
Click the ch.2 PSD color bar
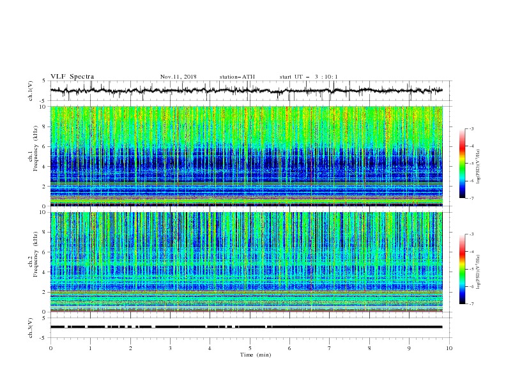[462, 269]
